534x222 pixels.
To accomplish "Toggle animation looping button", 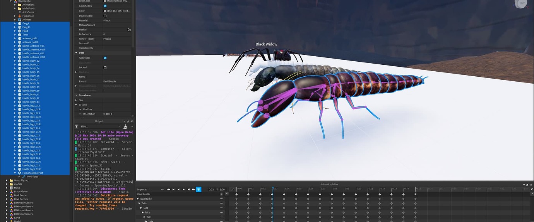I will pyautogui.click(x=199, y=189).
